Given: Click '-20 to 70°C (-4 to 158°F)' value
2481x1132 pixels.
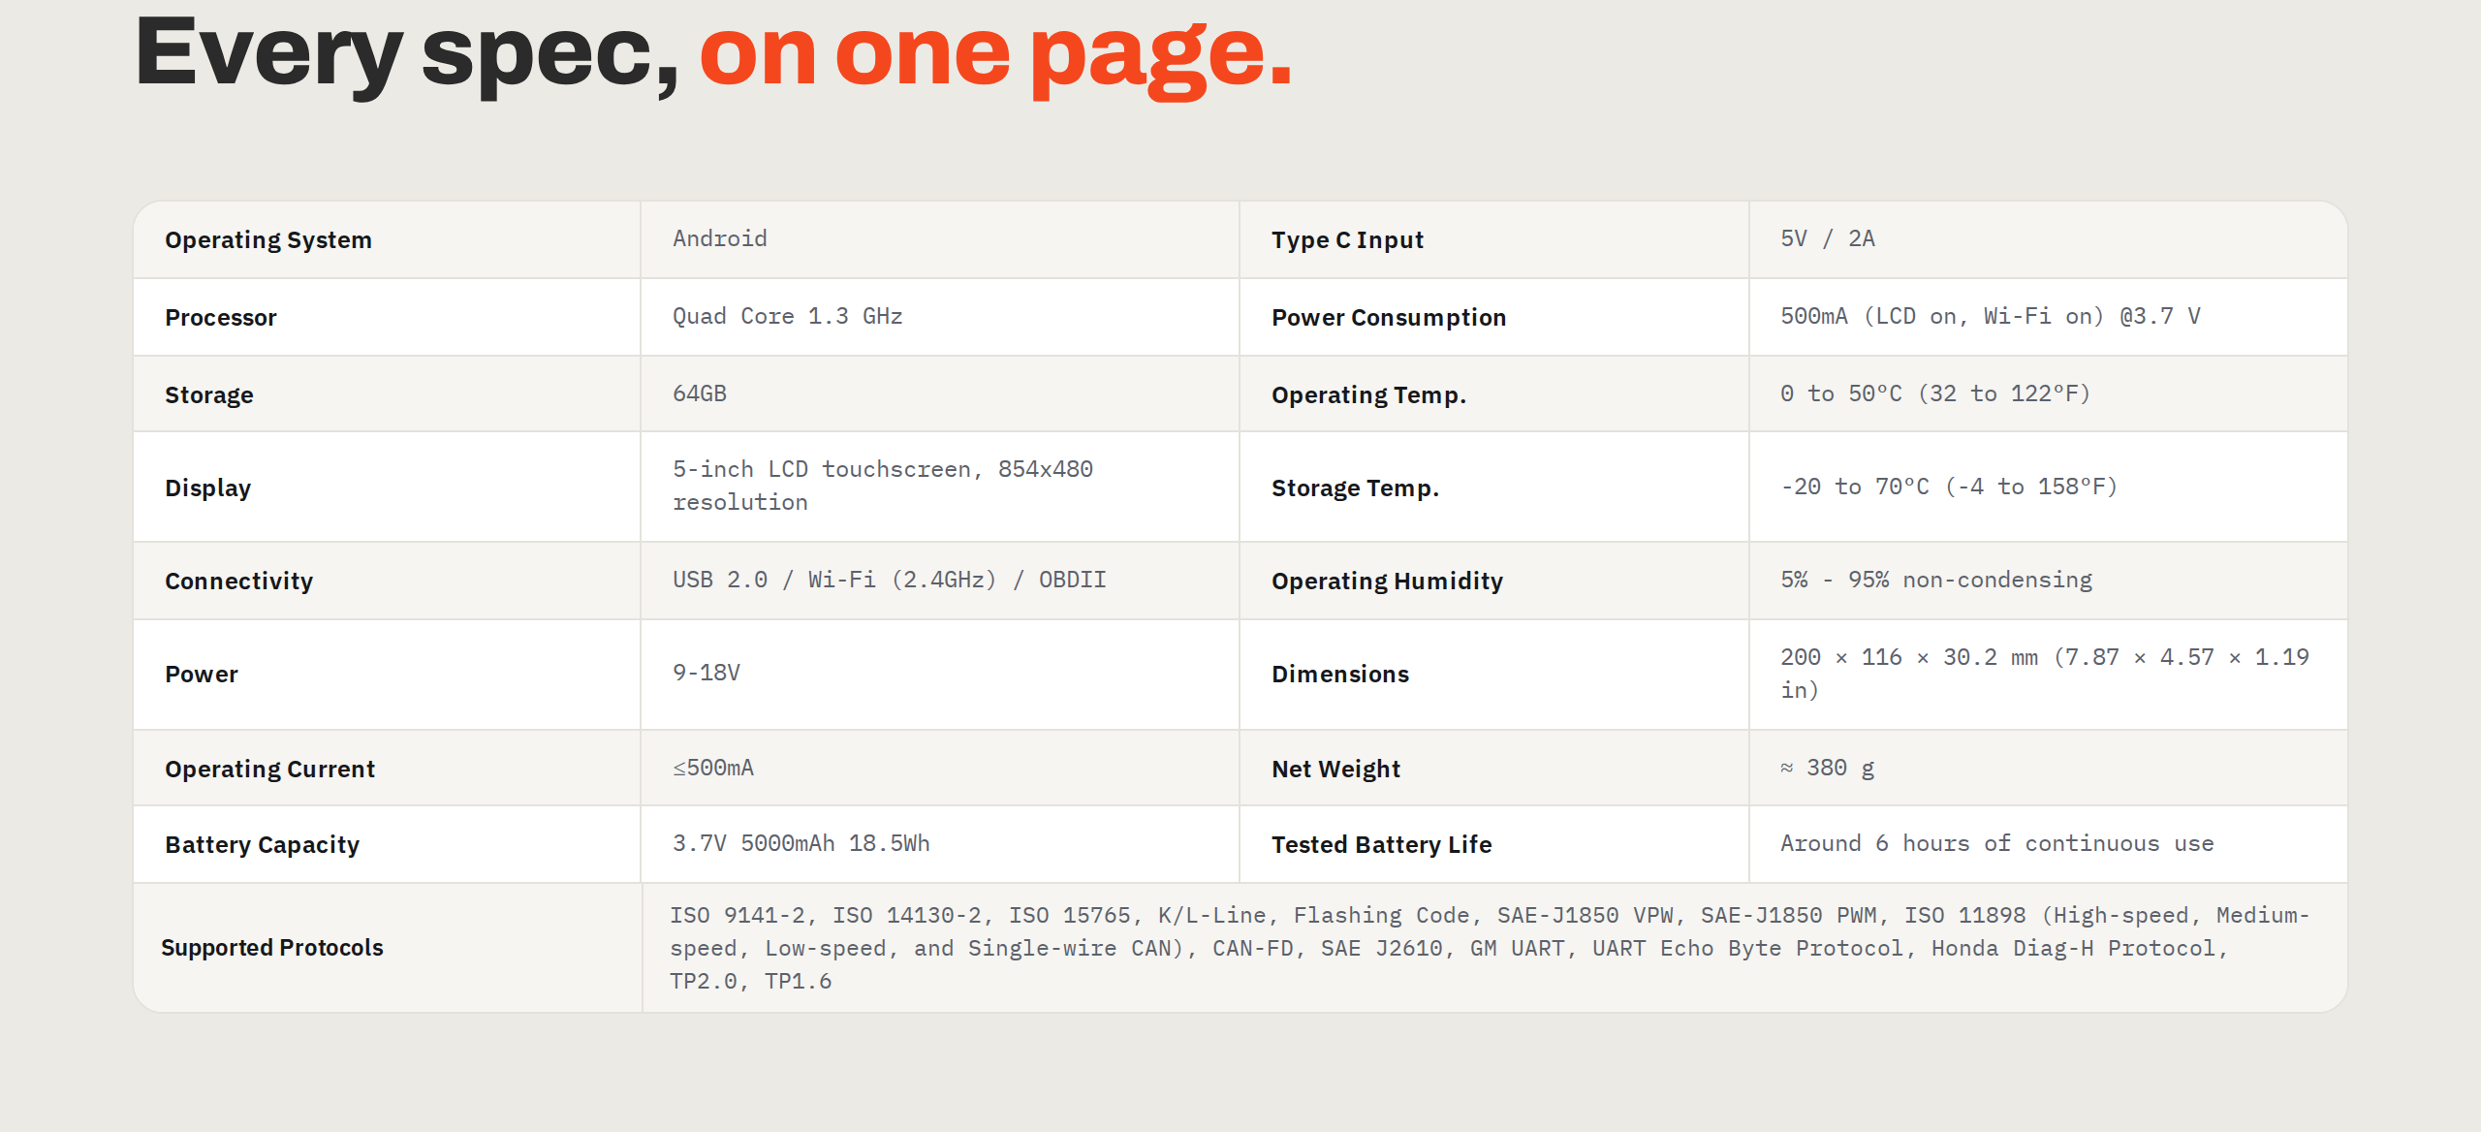Looking at the screenshot, I should tap(1949, 487).
